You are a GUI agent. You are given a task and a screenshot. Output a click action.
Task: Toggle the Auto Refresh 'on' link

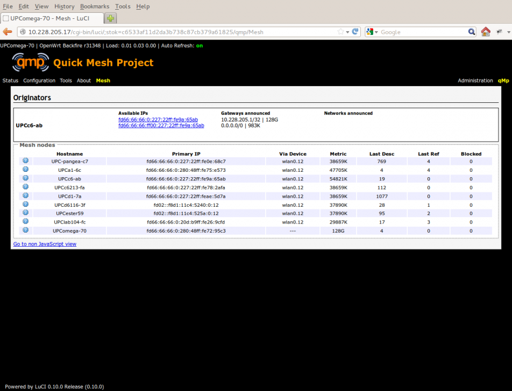(x=200, y=46)
